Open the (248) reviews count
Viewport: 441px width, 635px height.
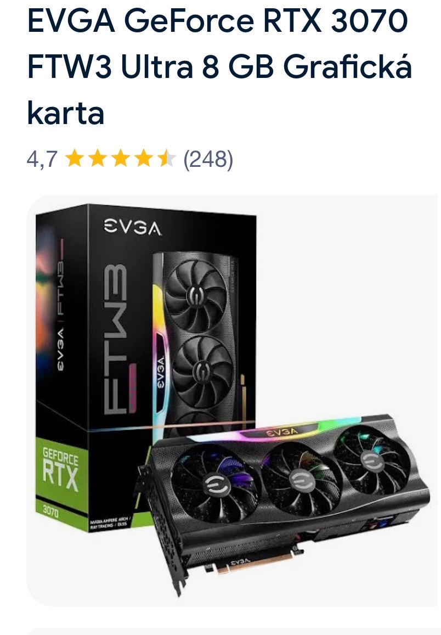click(x=208, y=159)
